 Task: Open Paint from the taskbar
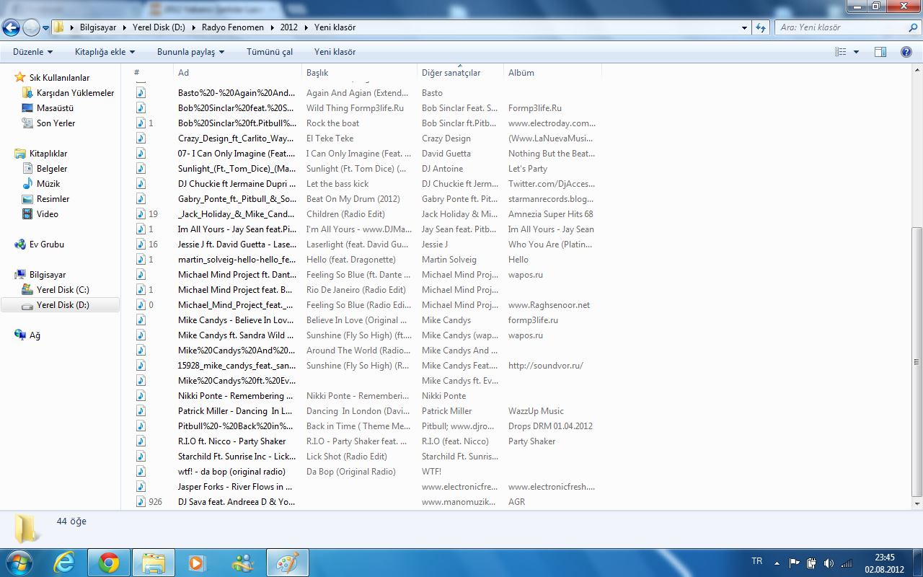pyautogui.click(x=287, y=563)
